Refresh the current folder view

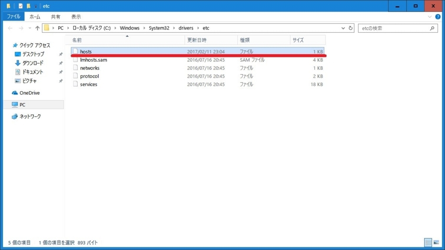pyautogui.click(x=351, y=28)
